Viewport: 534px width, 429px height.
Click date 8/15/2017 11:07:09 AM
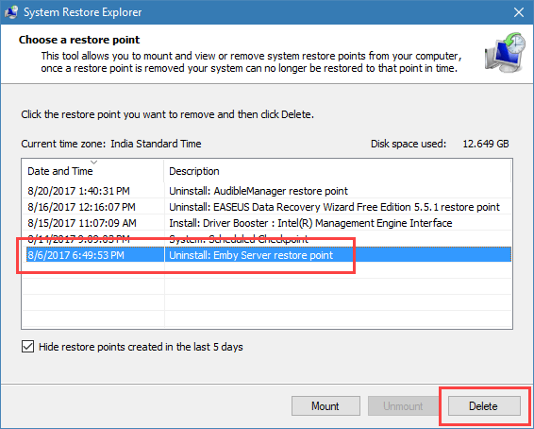[x=82, y=223]
